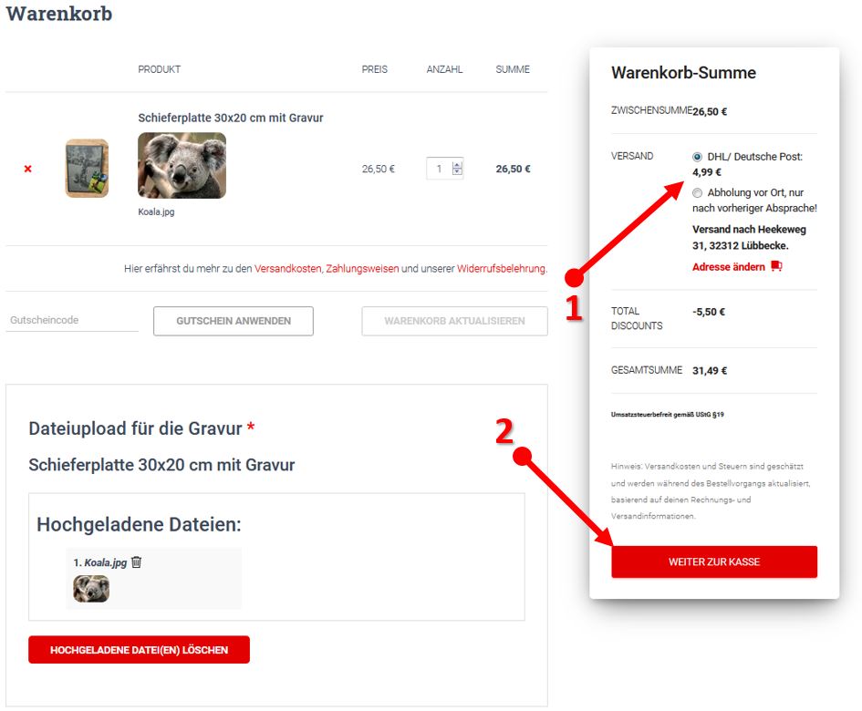Open the slate plate product thumbnail
862x711 pixels.
87,169
